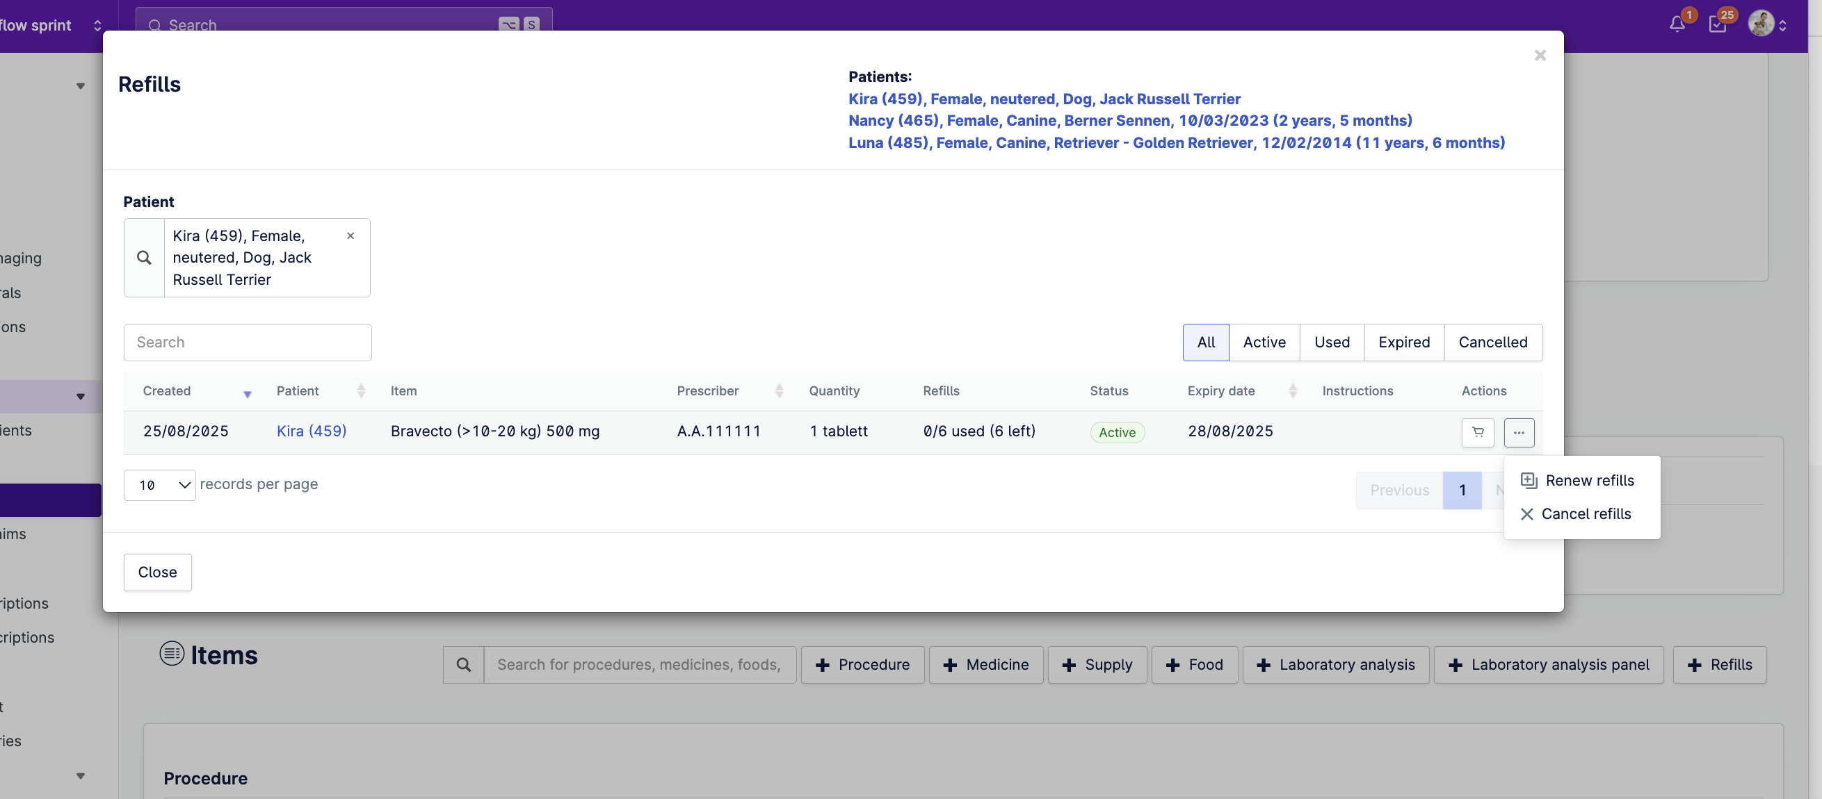Choose Renew refills from menu
This screenshot has width=1822, height=799.
tap(1588, 480)
